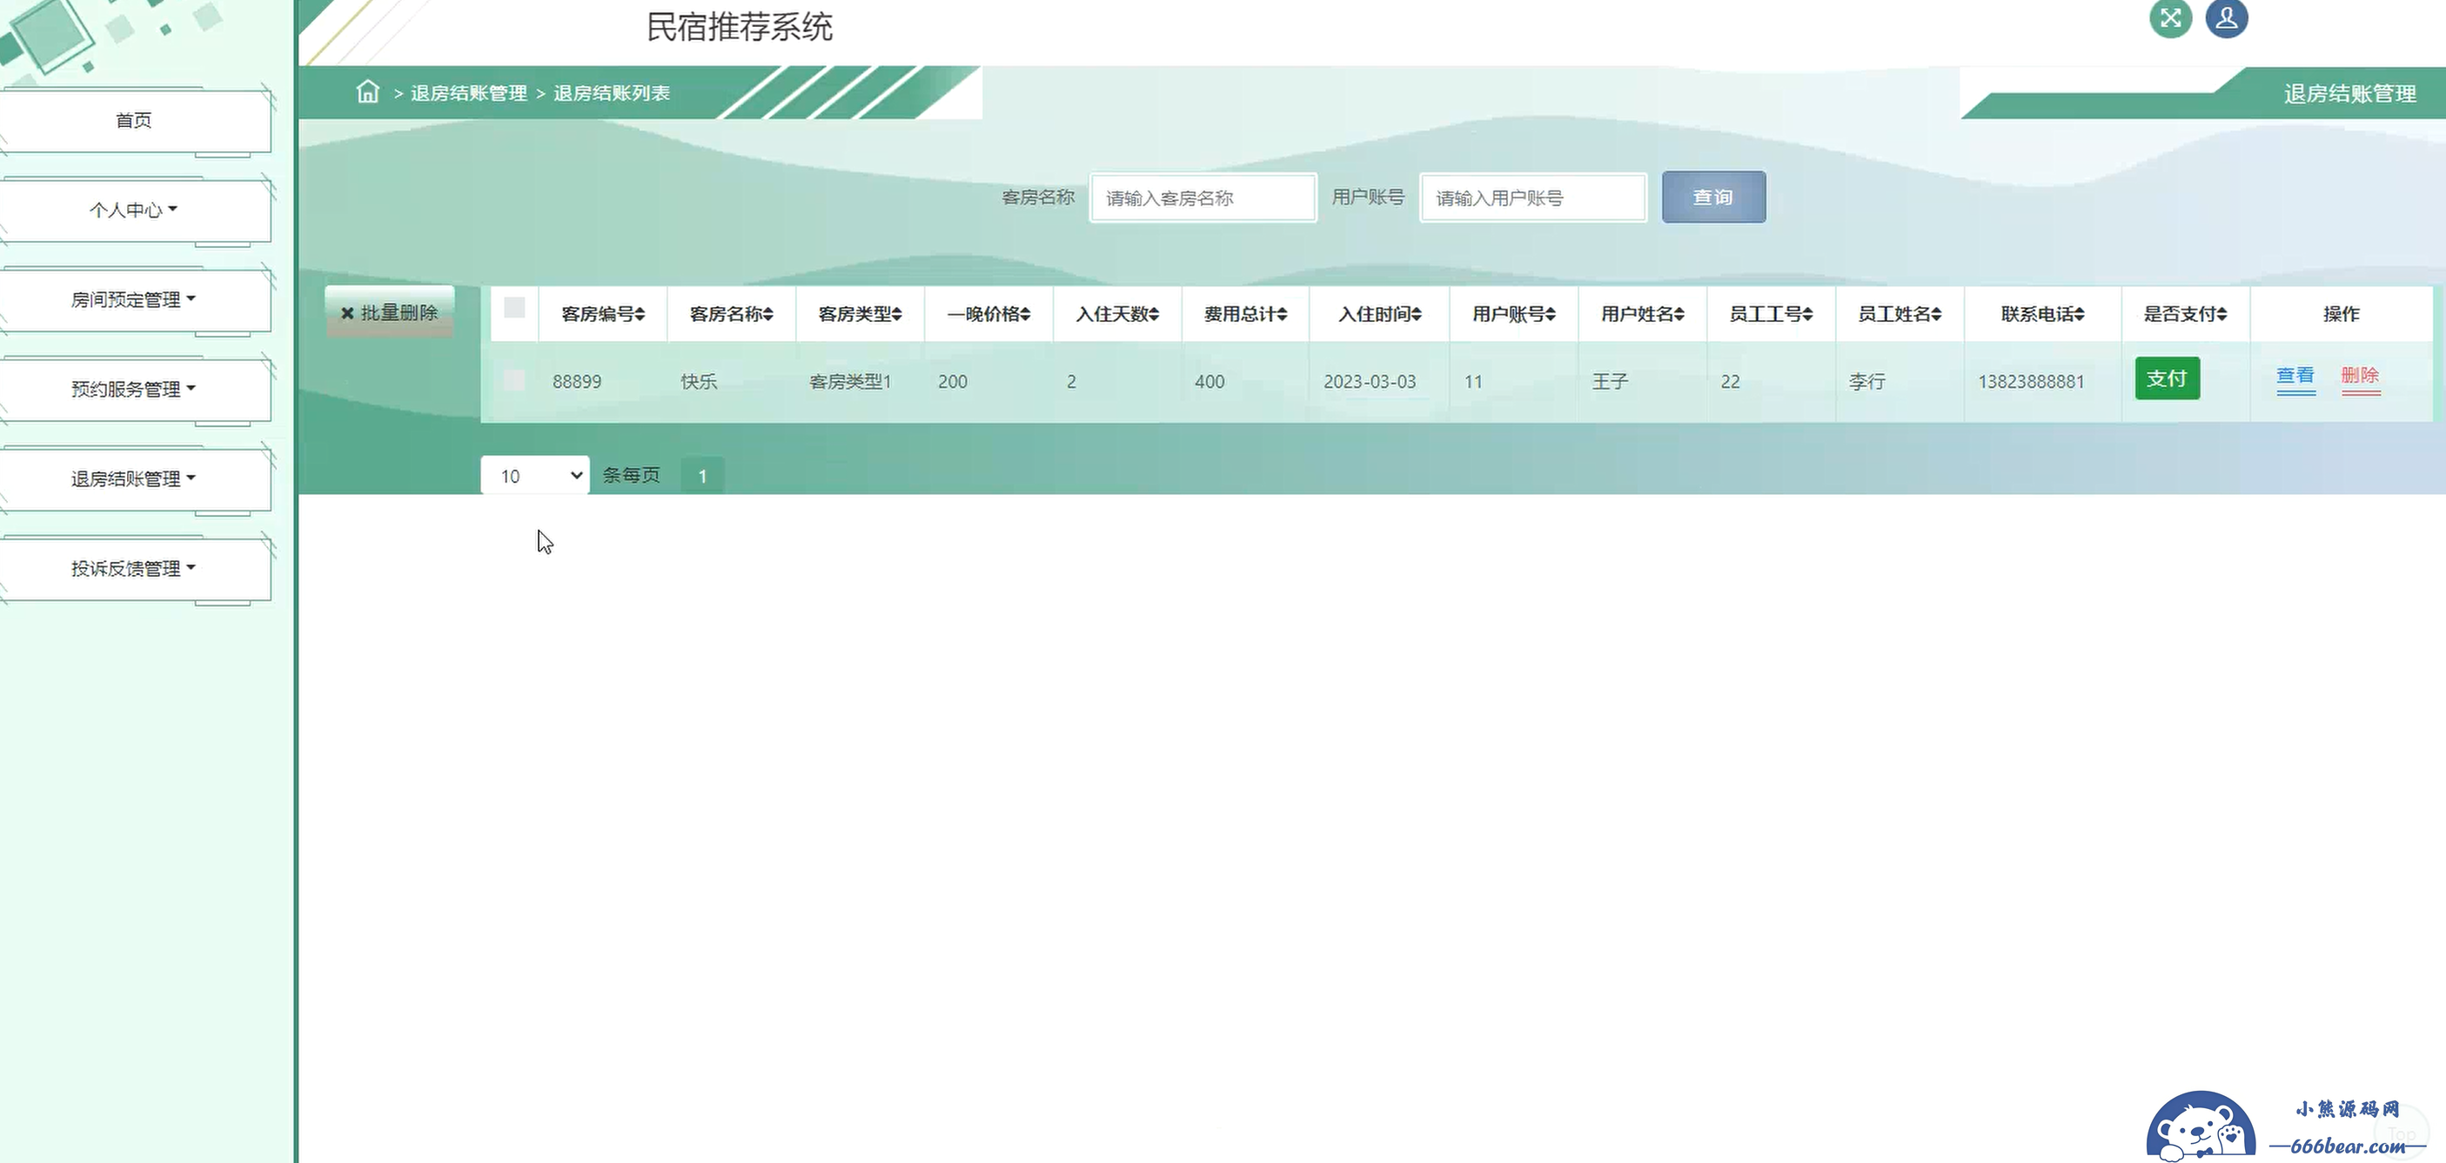Open the user profile icon
Viewport: 2446px width, 1163px height.
2226,18
